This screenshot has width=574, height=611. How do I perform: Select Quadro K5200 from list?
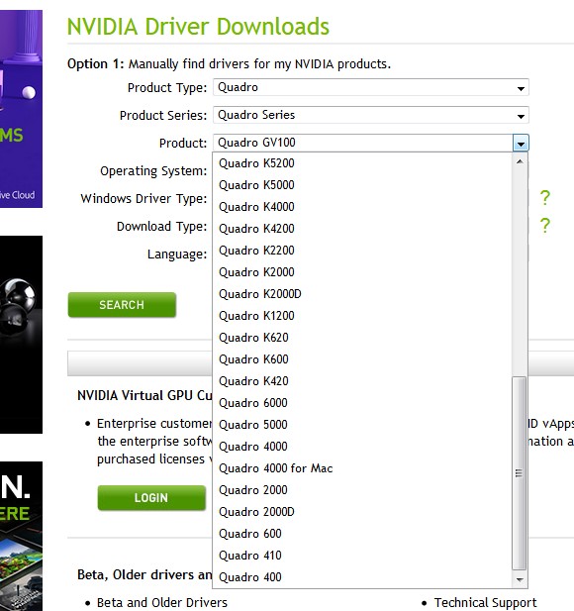362,163
